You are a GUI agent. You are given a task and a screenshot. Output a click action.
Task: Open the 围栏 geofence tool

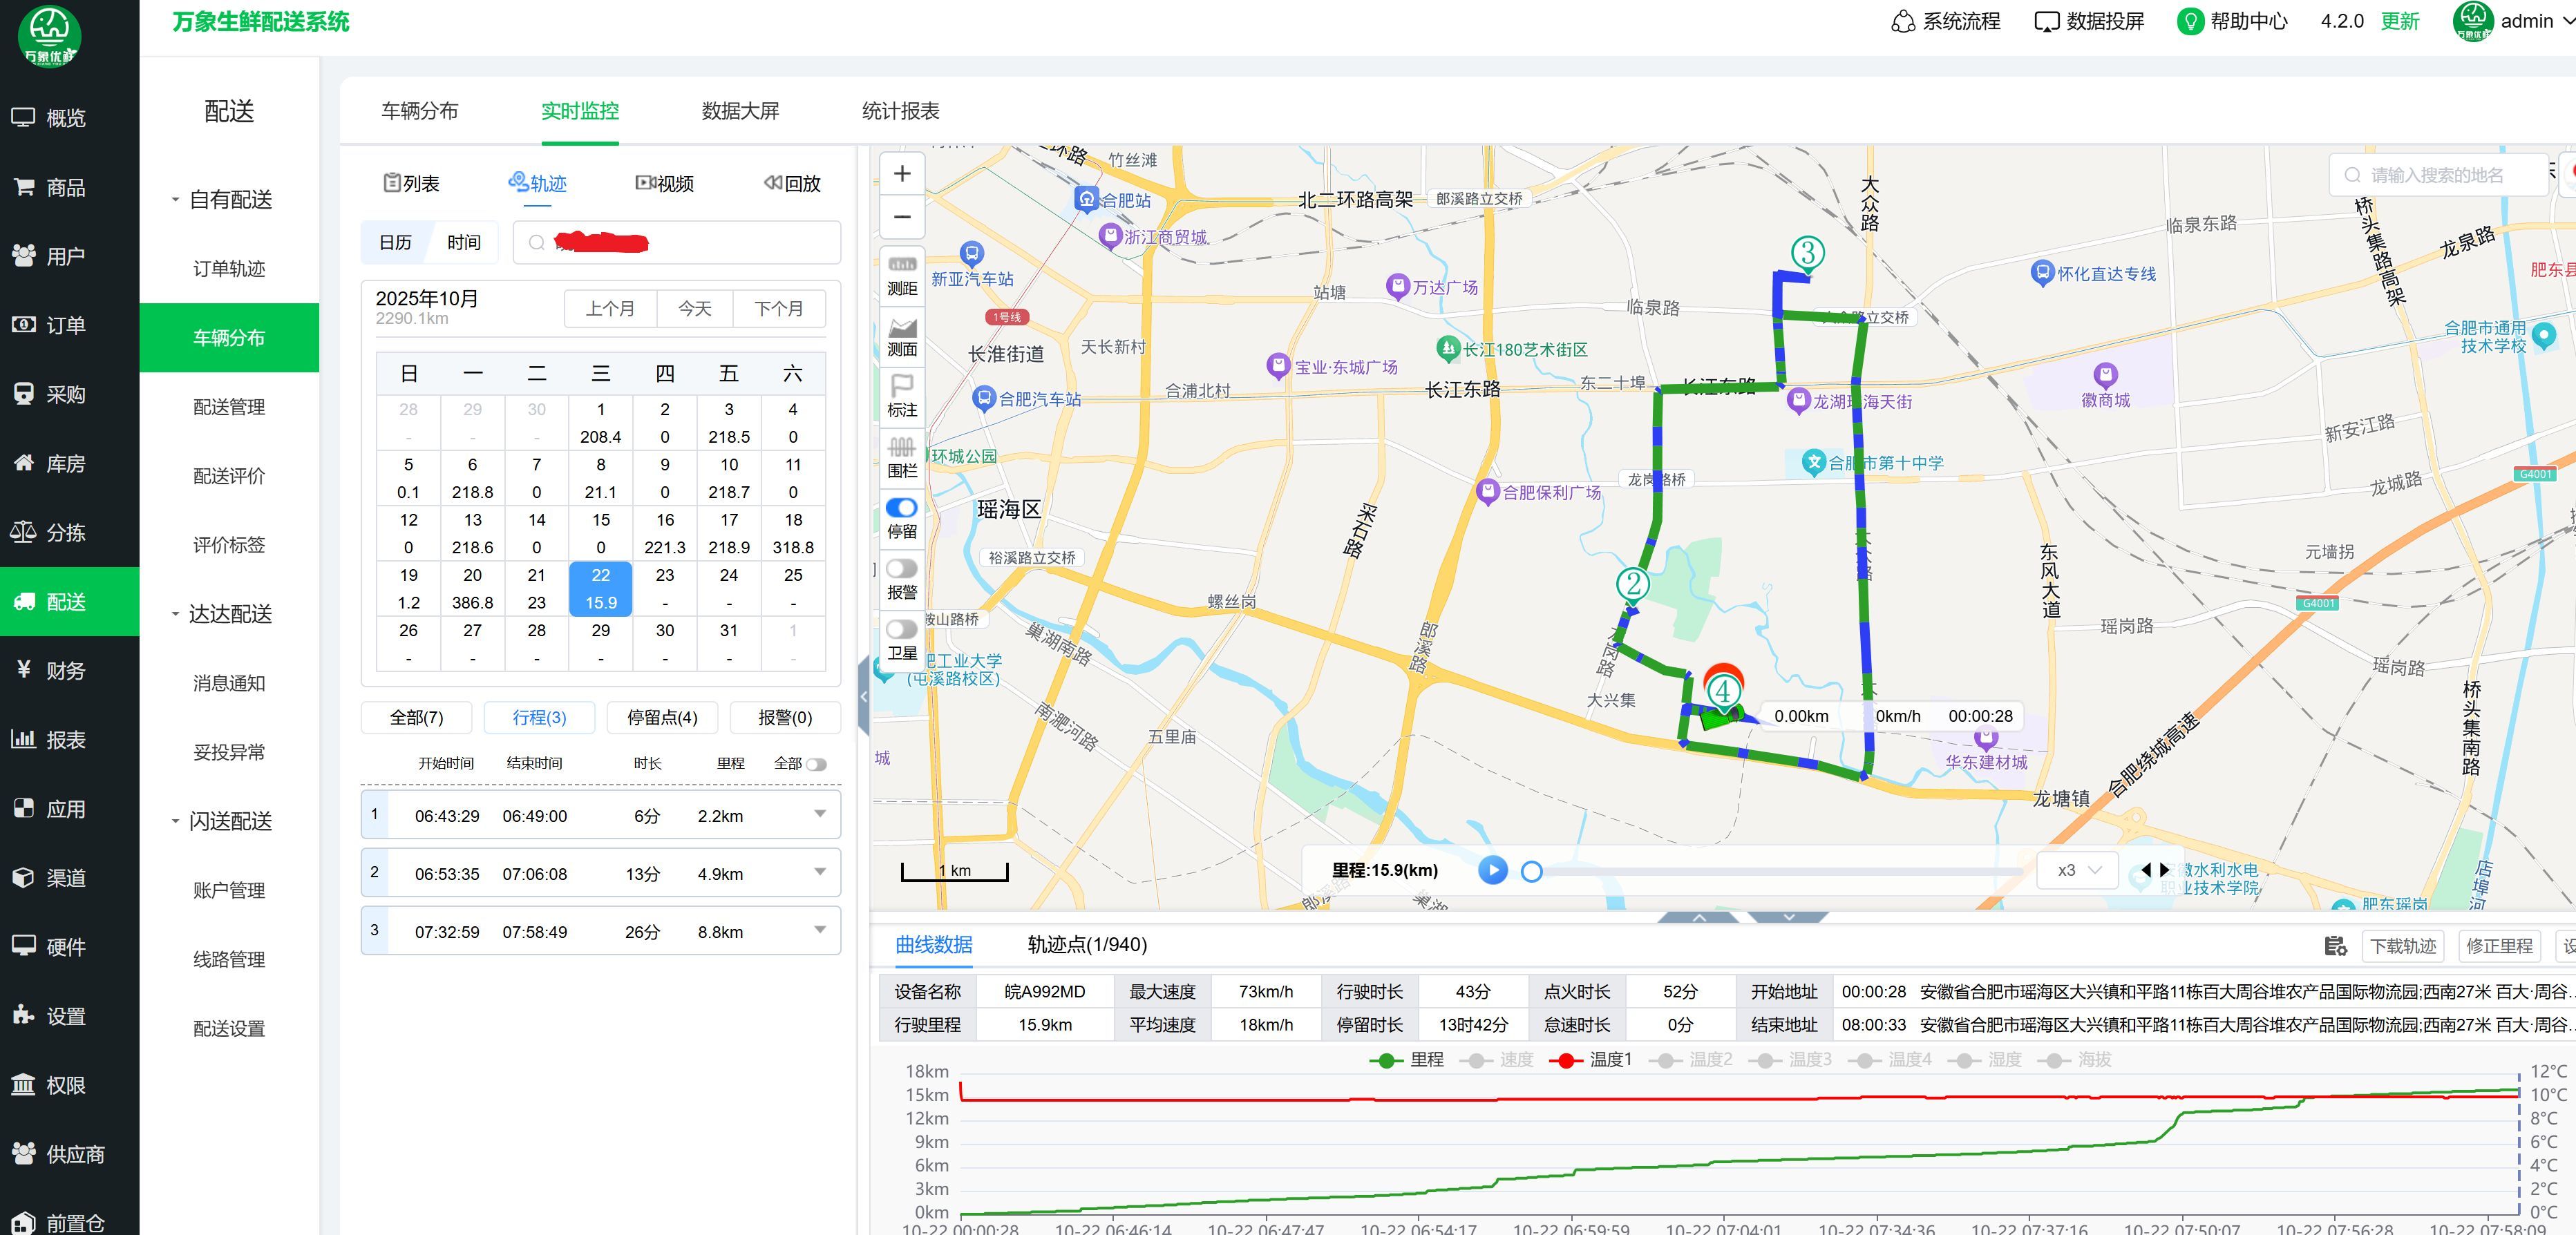(x=902, y=457)
